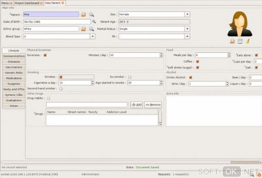The height and width of the screenshot is (178, 262).
Task: Uncheck the Smokes checkbox
Action: tap(61, 77)
